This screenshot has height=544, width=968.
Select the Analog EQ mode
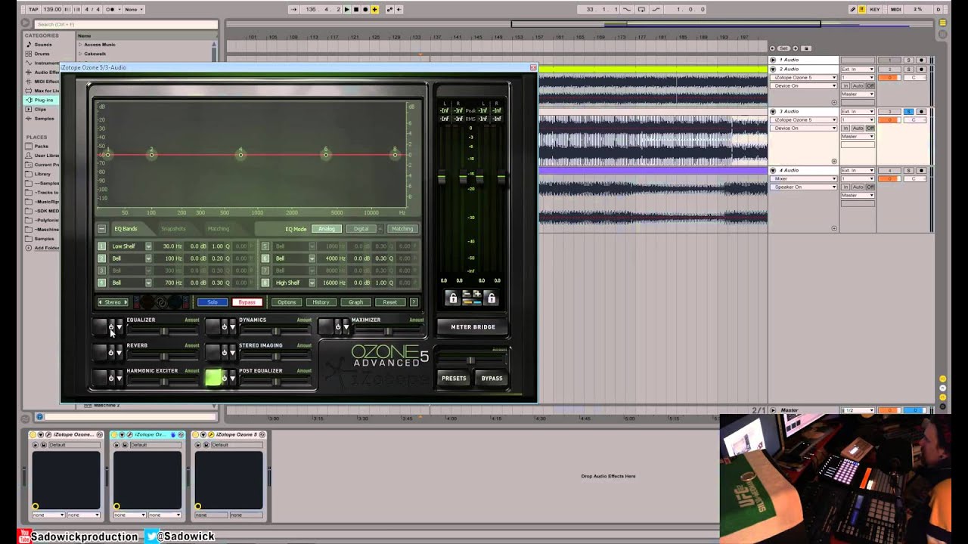click(x=327, y=229)
